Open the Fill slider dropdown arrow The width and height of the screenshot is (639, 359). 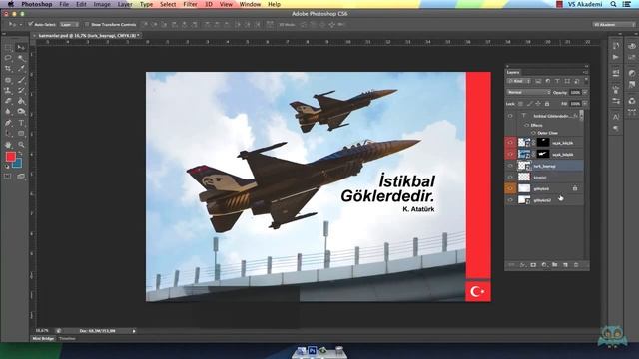click(x=585, y=104)
